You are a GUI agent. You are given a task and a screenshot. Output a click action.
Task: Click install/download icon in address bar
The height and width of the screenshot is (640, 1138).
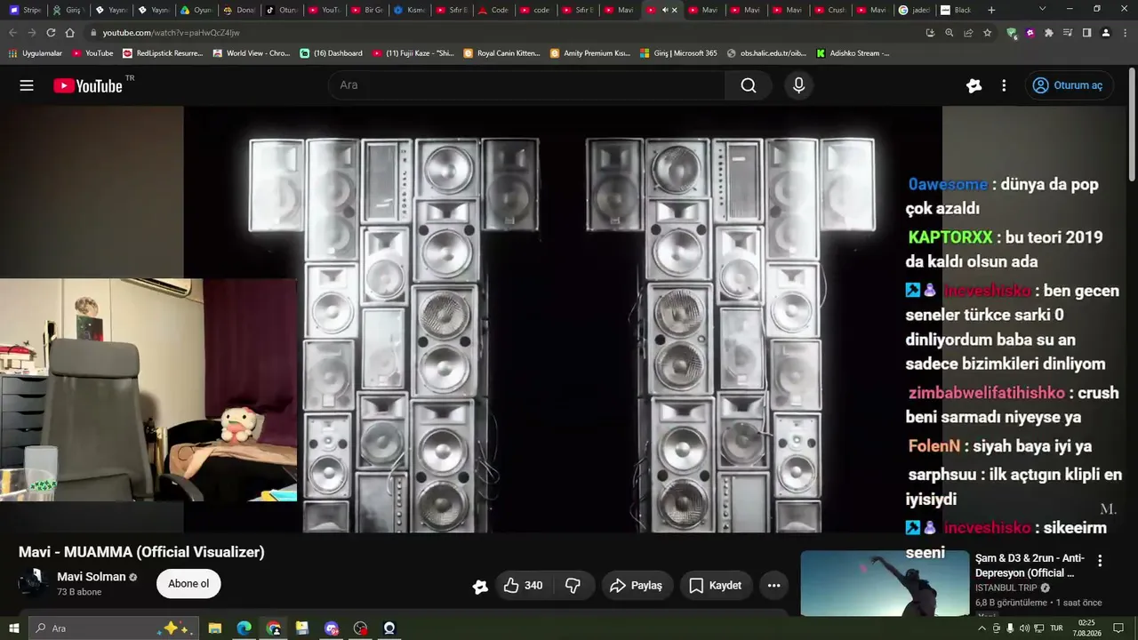coord(930,33)
